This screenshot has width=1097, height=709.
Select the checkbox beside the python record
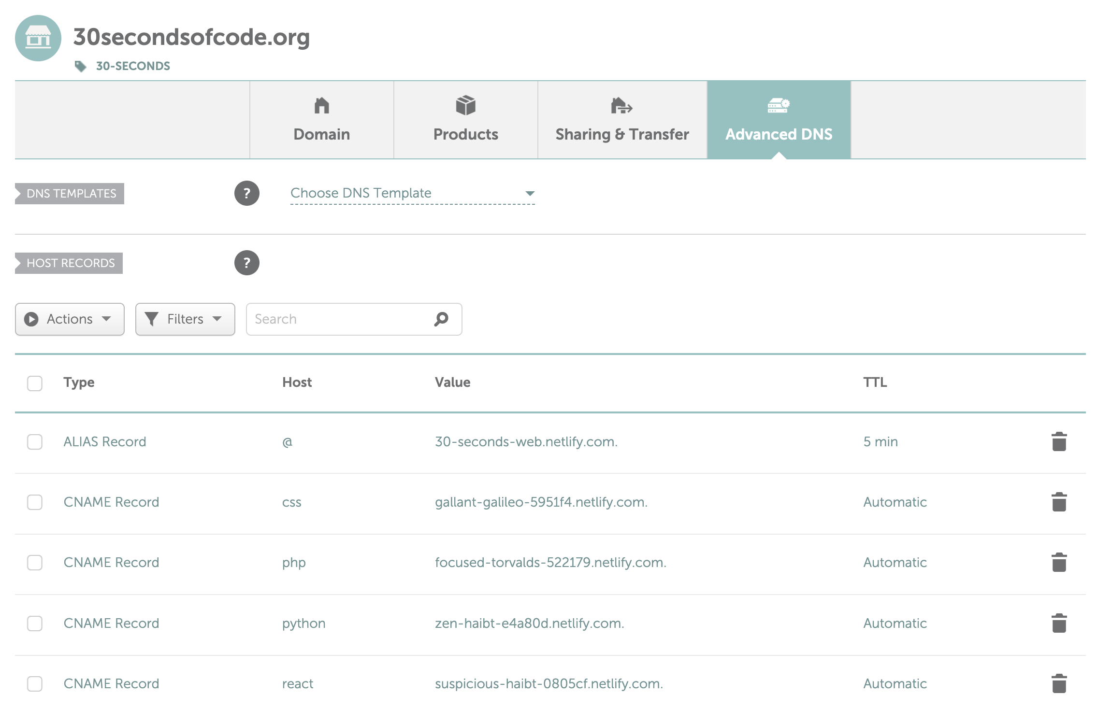point(34,624)
